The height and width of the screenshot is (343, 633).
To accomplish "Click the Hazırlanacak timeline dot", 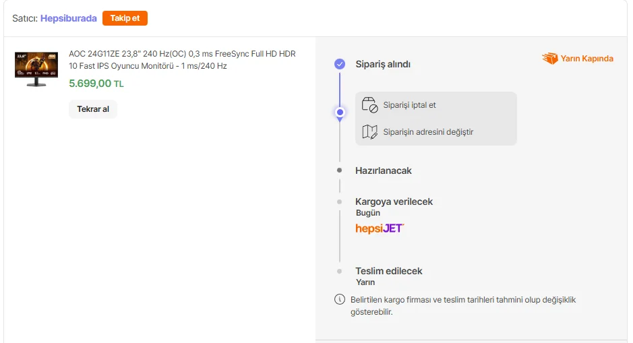I will 340,170.
